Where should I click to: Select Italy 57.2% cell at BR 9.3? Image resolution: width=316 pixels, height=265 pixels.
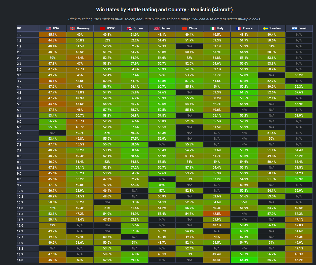[217, 179]
